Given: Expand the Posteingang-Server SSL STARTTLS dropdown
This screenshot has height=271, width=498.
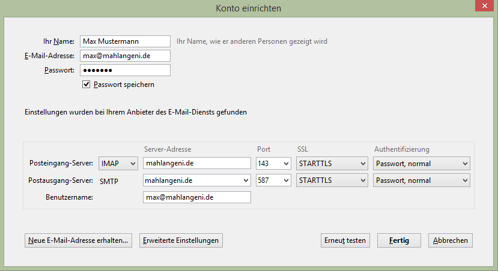Looking at the screenshot, I should (332, 163).
